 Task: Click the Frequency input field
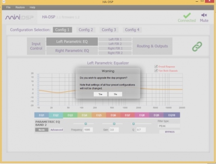(x=88, y=130)
